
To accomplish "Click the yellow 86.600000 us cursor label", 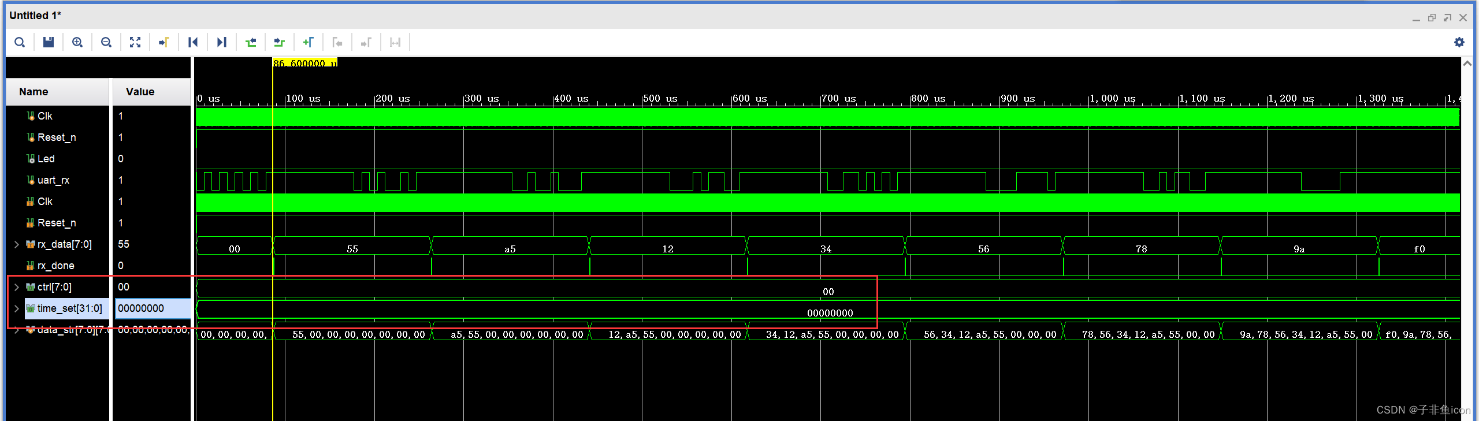I will tap(305, 62).
